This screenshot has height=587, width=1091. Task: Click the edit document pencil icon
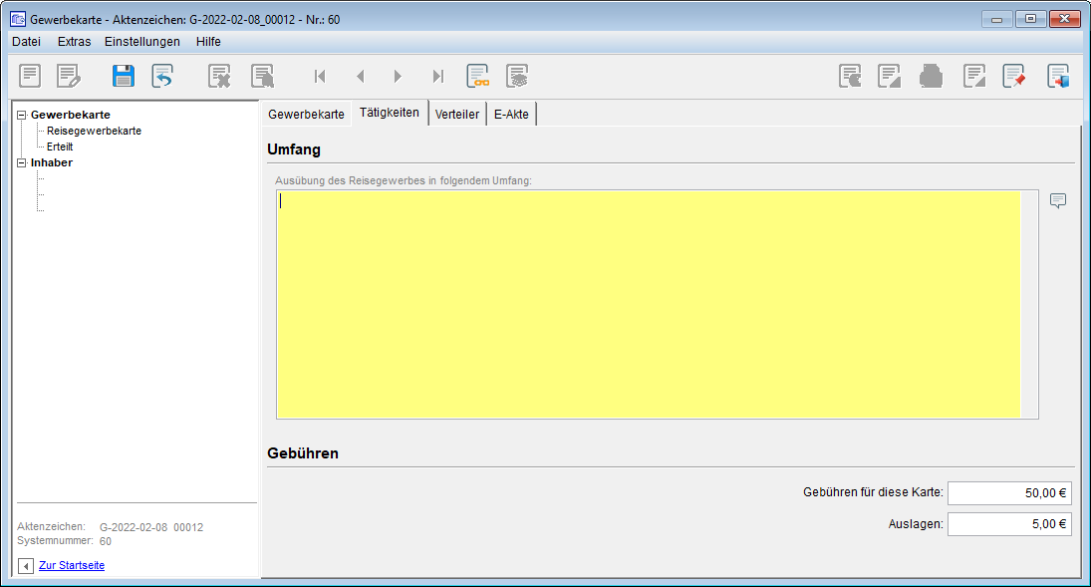68,76
